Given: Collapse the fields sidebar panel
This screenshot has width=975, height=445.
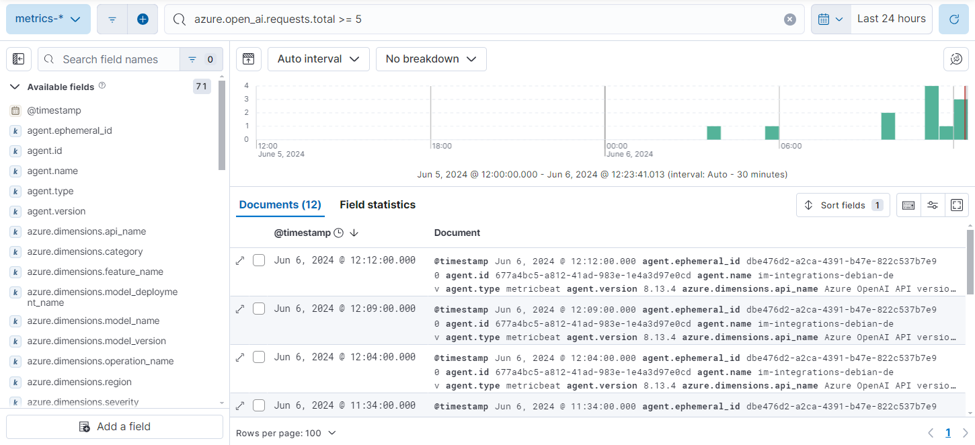Looking at the screenshot, I should (18, 59).
